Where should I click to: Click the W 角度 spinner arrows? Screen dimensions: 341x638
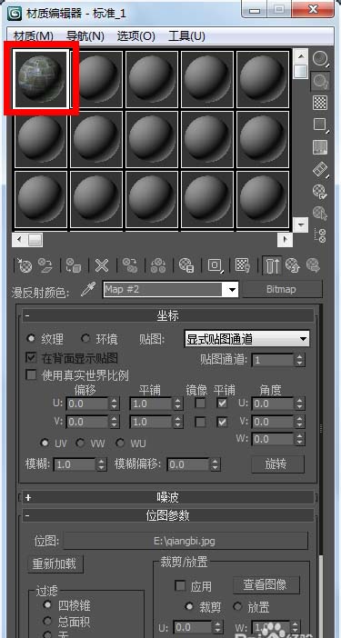300,439
